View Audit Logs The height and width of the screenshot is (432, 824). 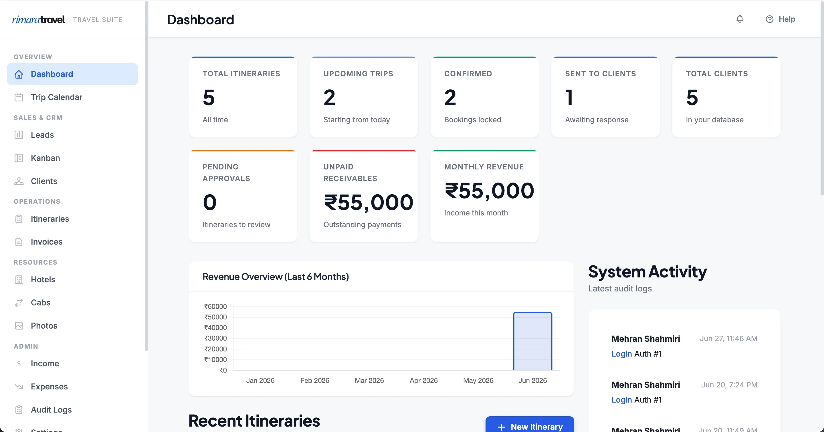(72, 410)
